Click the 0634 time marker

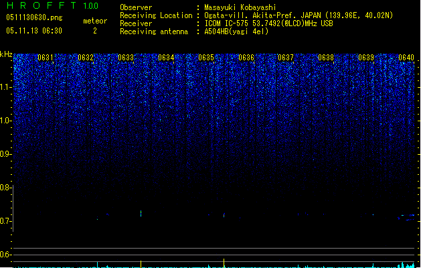(166, 58)
